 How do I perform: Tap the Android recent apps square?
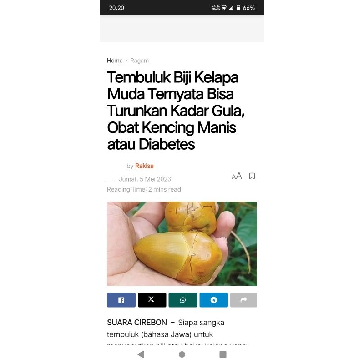pos(223,354)
